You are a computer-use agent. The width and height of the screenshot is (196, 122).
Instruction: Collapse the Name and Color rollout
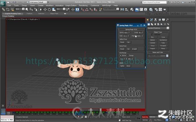point(158,52)
